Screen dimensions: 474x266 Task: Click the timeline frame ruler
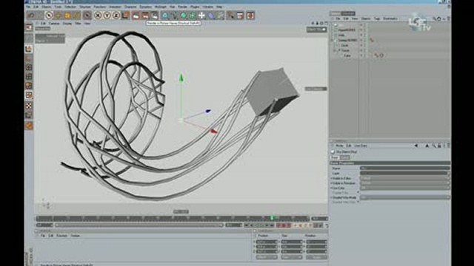click(x=173, y=219)
